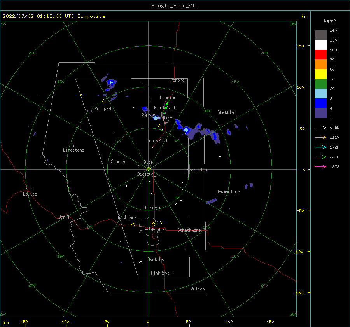The height and width of the screenshot is (327, 350).
Task: Click the yellow V marker east of Calgary
Action: click(161, 222)
